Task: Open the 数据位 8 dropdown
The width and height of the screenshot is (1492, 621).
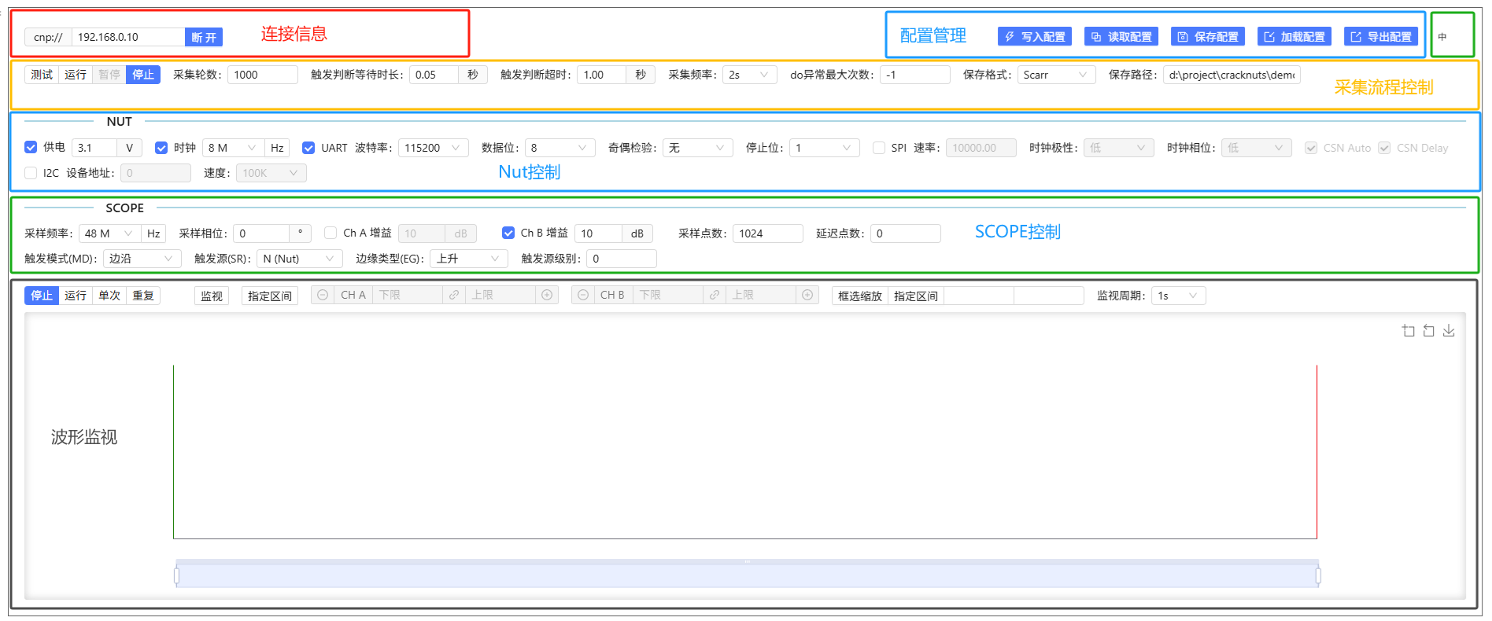Action: [560, 148]
